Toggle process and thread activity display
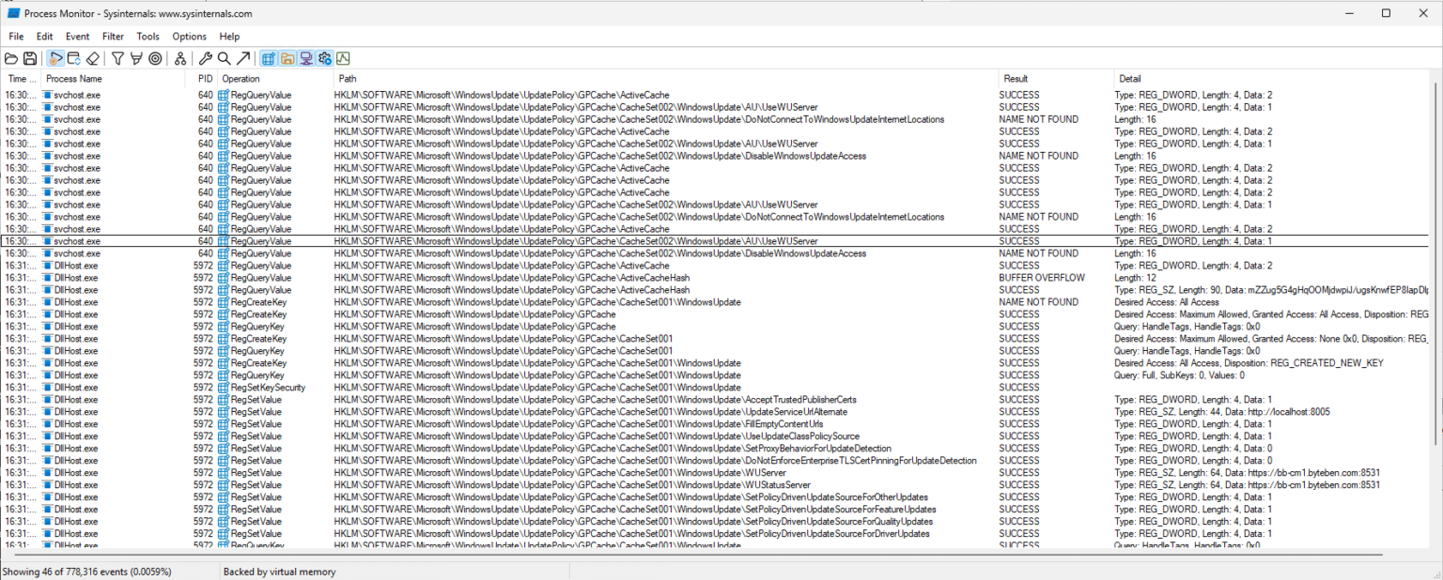1443x580 pixels. [x=325, y=58]
